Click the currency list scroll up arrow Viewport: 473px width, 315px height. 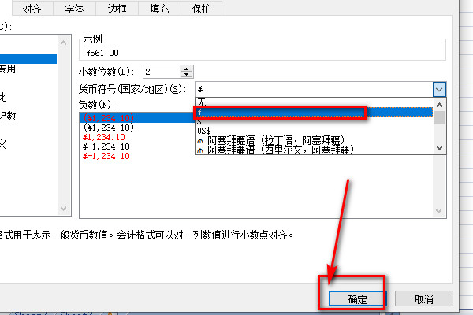click(439, 105)
